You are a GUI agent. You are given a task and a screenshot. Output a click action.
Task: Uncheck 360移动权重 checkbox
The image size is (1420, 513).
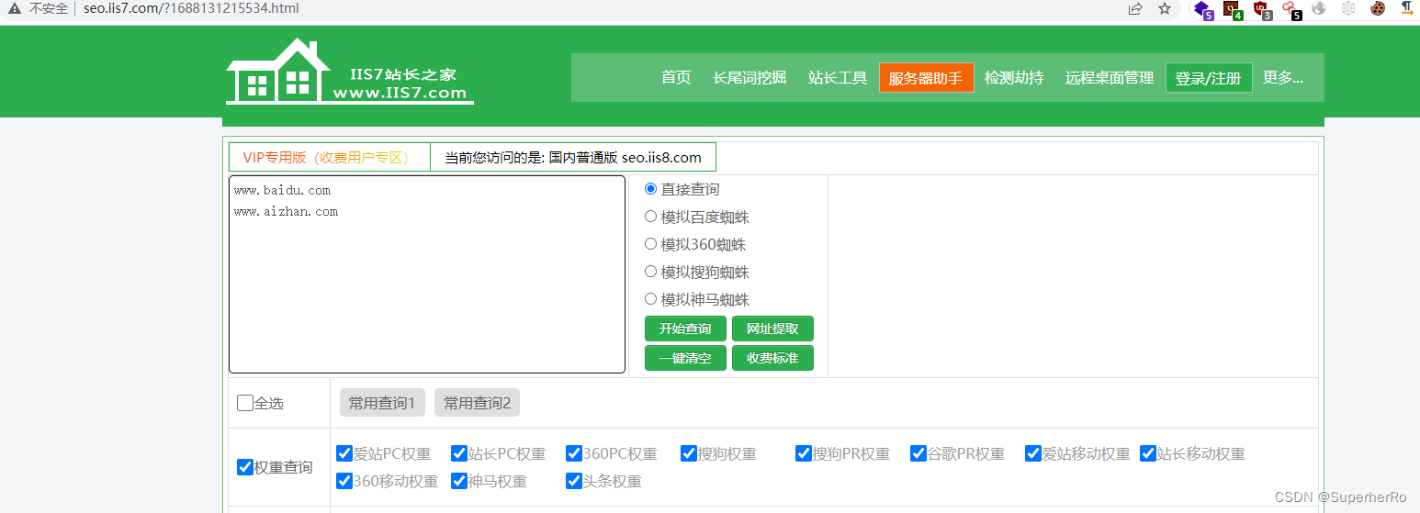344,481
